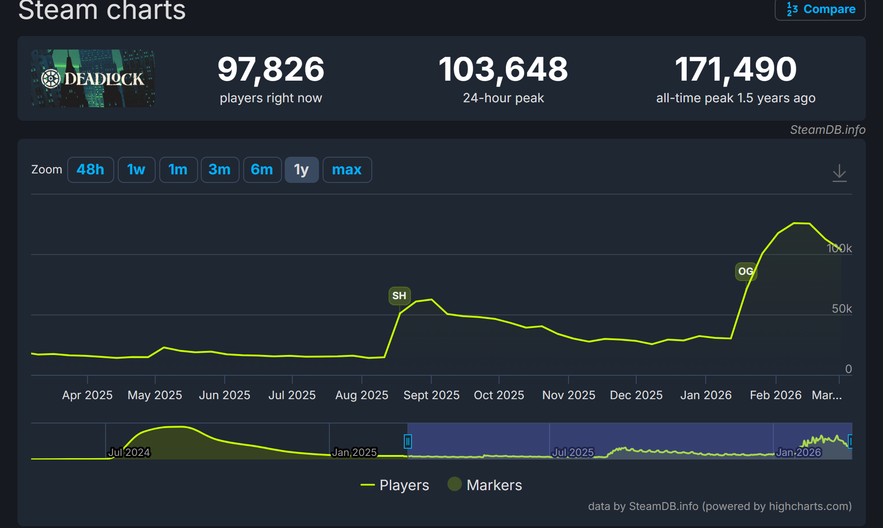
Task: Click the SteamDB.info watermark text
Action: click(x=828, y=130)
